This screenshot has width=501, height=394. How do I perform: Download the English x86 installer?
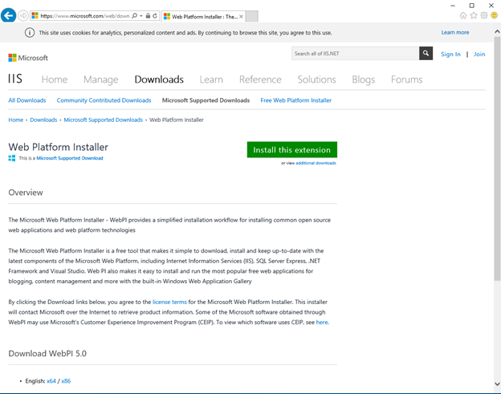pos(66,381)
